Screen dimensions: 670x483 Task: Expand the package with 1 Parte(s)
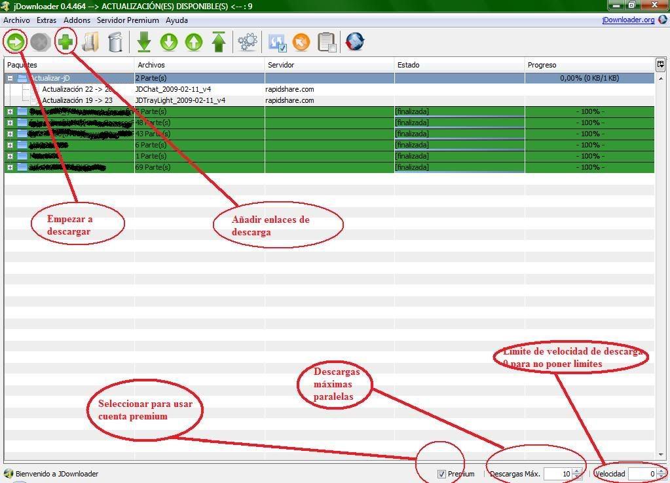click(x=10, y=156)
